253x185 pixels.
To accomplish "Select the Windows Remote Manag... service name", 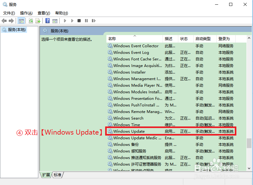I will [138, 112].
